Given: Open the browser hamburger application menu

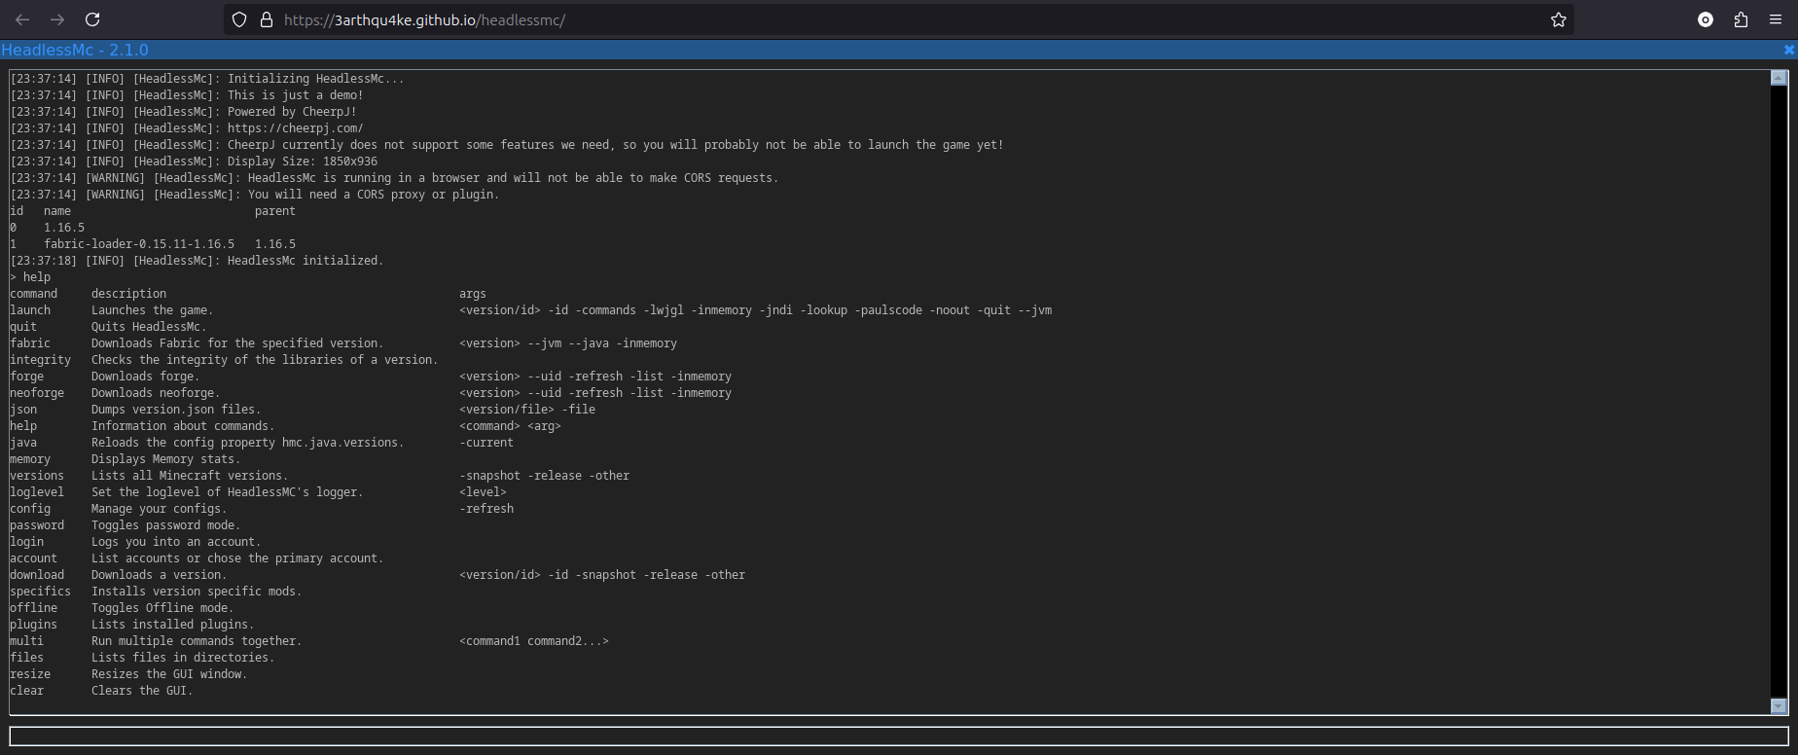Looking at the screenshot, I should [1776, 19].
